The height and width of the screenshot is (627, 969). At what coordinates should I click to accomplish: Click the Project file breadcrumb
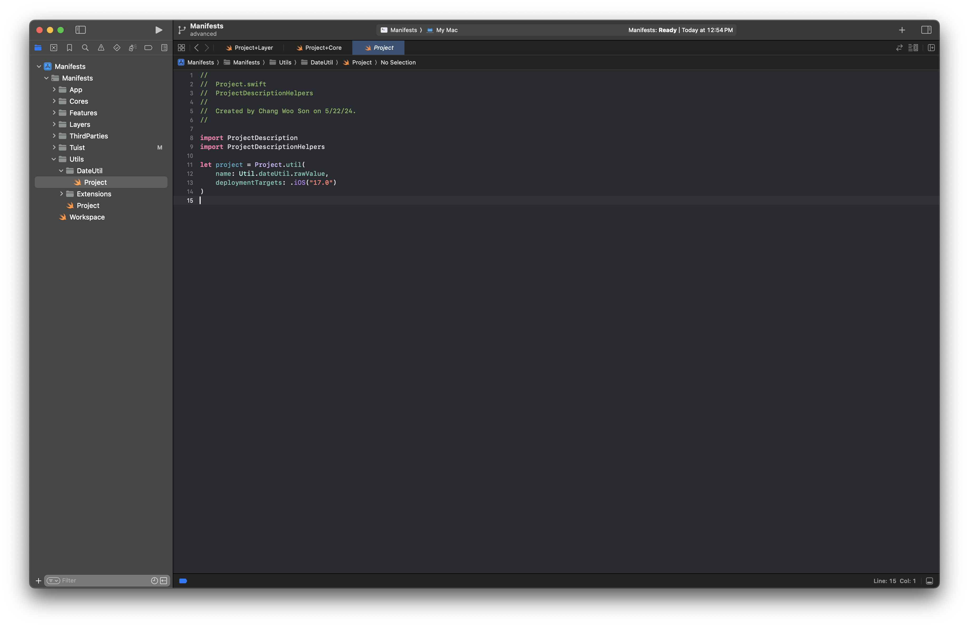[358, 62]
